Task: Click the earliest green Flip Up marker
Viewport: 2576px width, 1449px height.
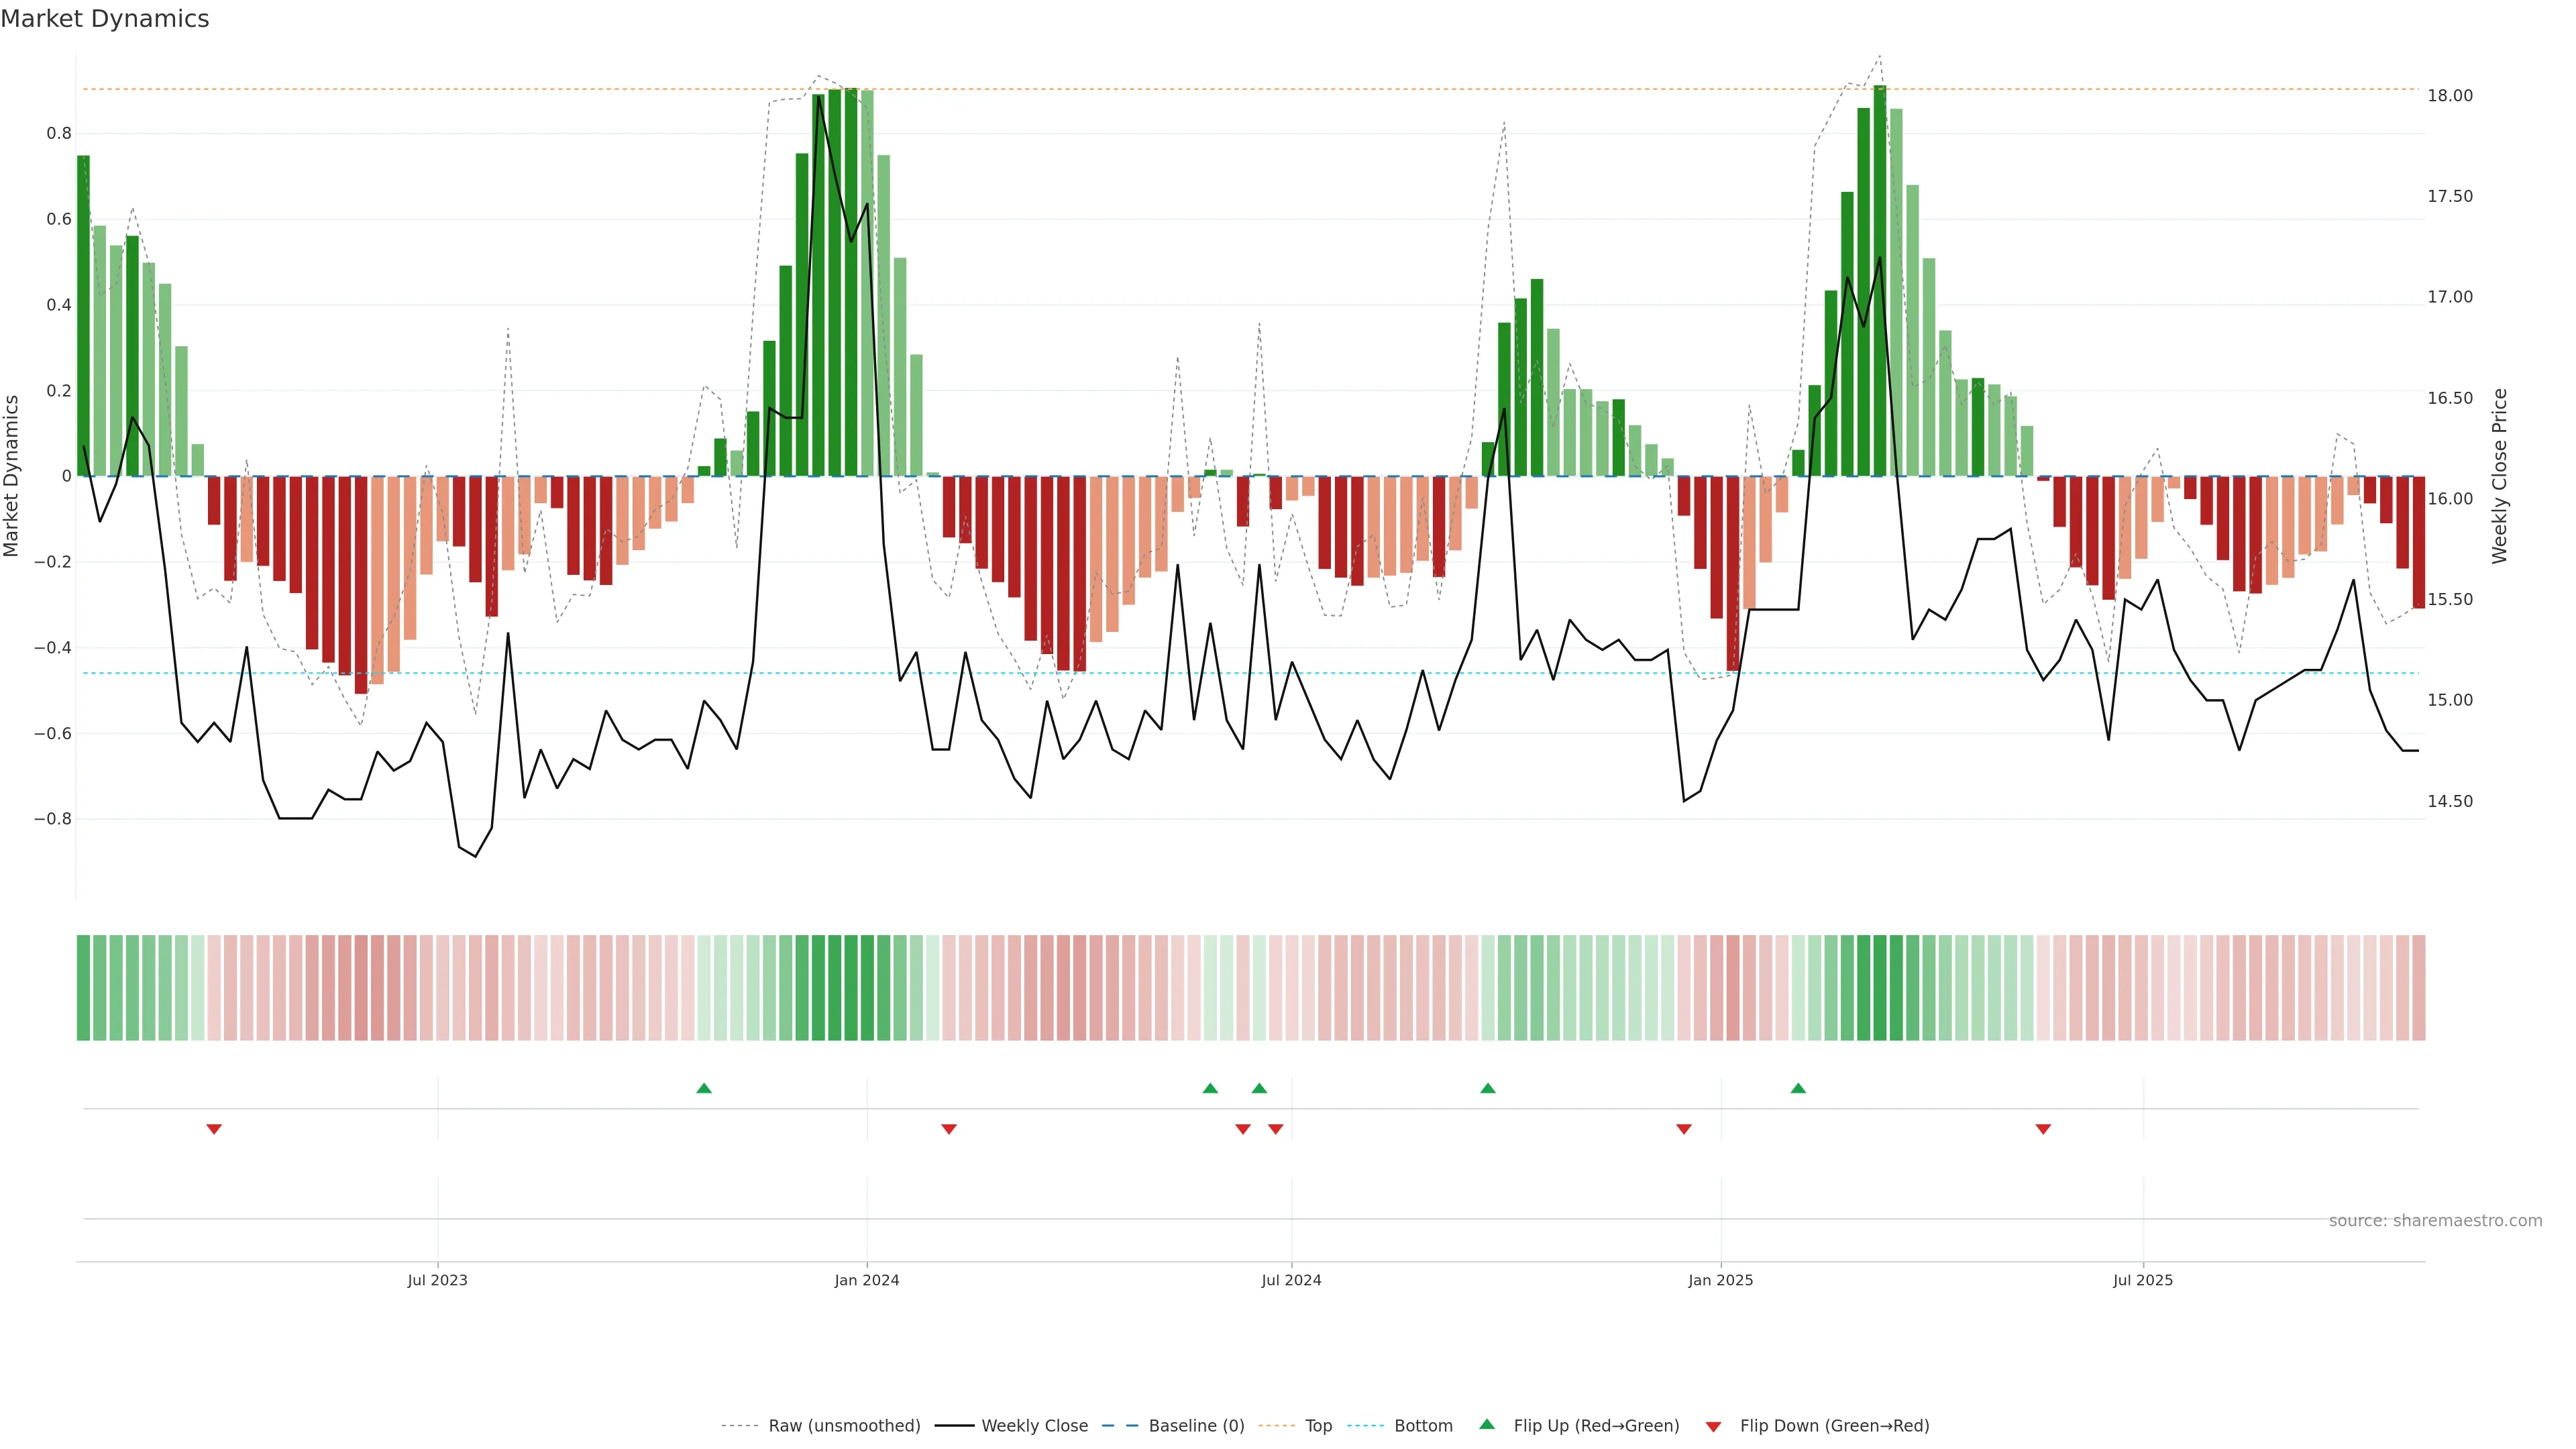Action: tap(704, 1088)
